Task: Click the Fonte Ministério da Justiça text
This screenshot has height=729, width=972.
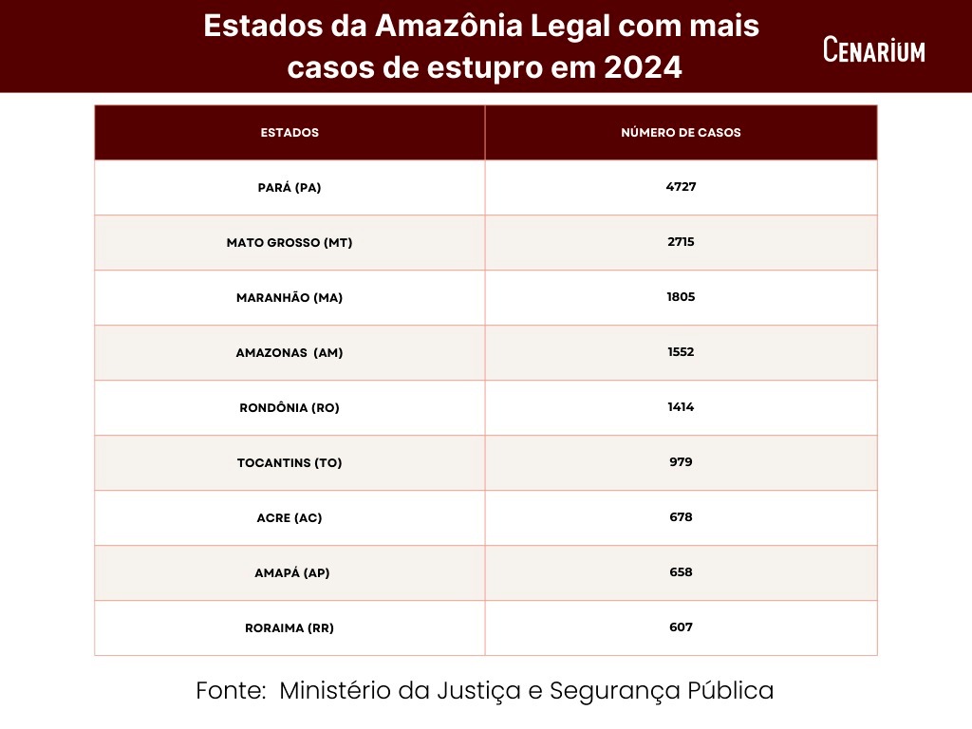Action: pos(485,691)
